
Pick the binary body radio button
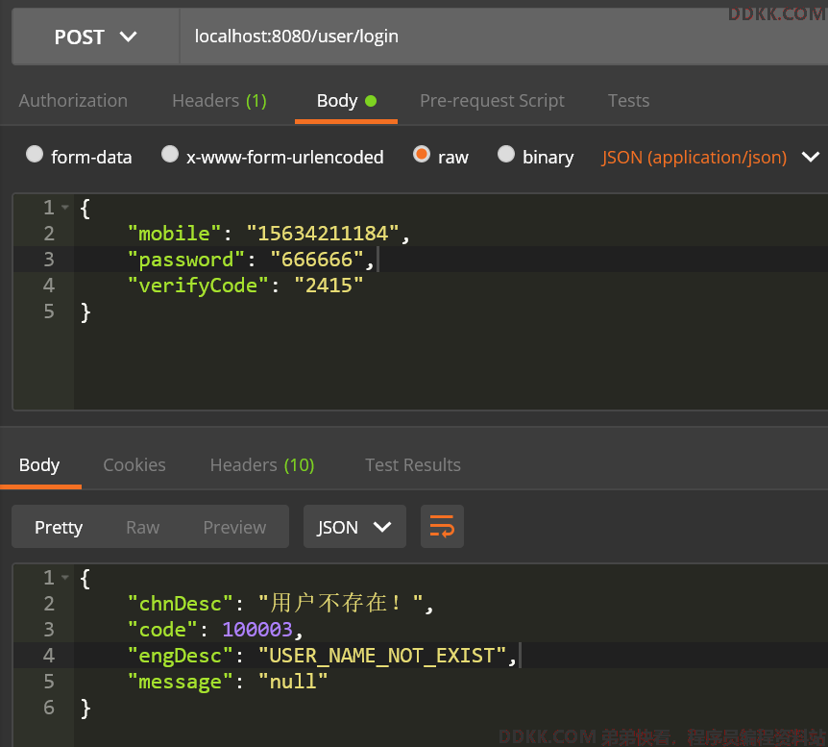505,155
